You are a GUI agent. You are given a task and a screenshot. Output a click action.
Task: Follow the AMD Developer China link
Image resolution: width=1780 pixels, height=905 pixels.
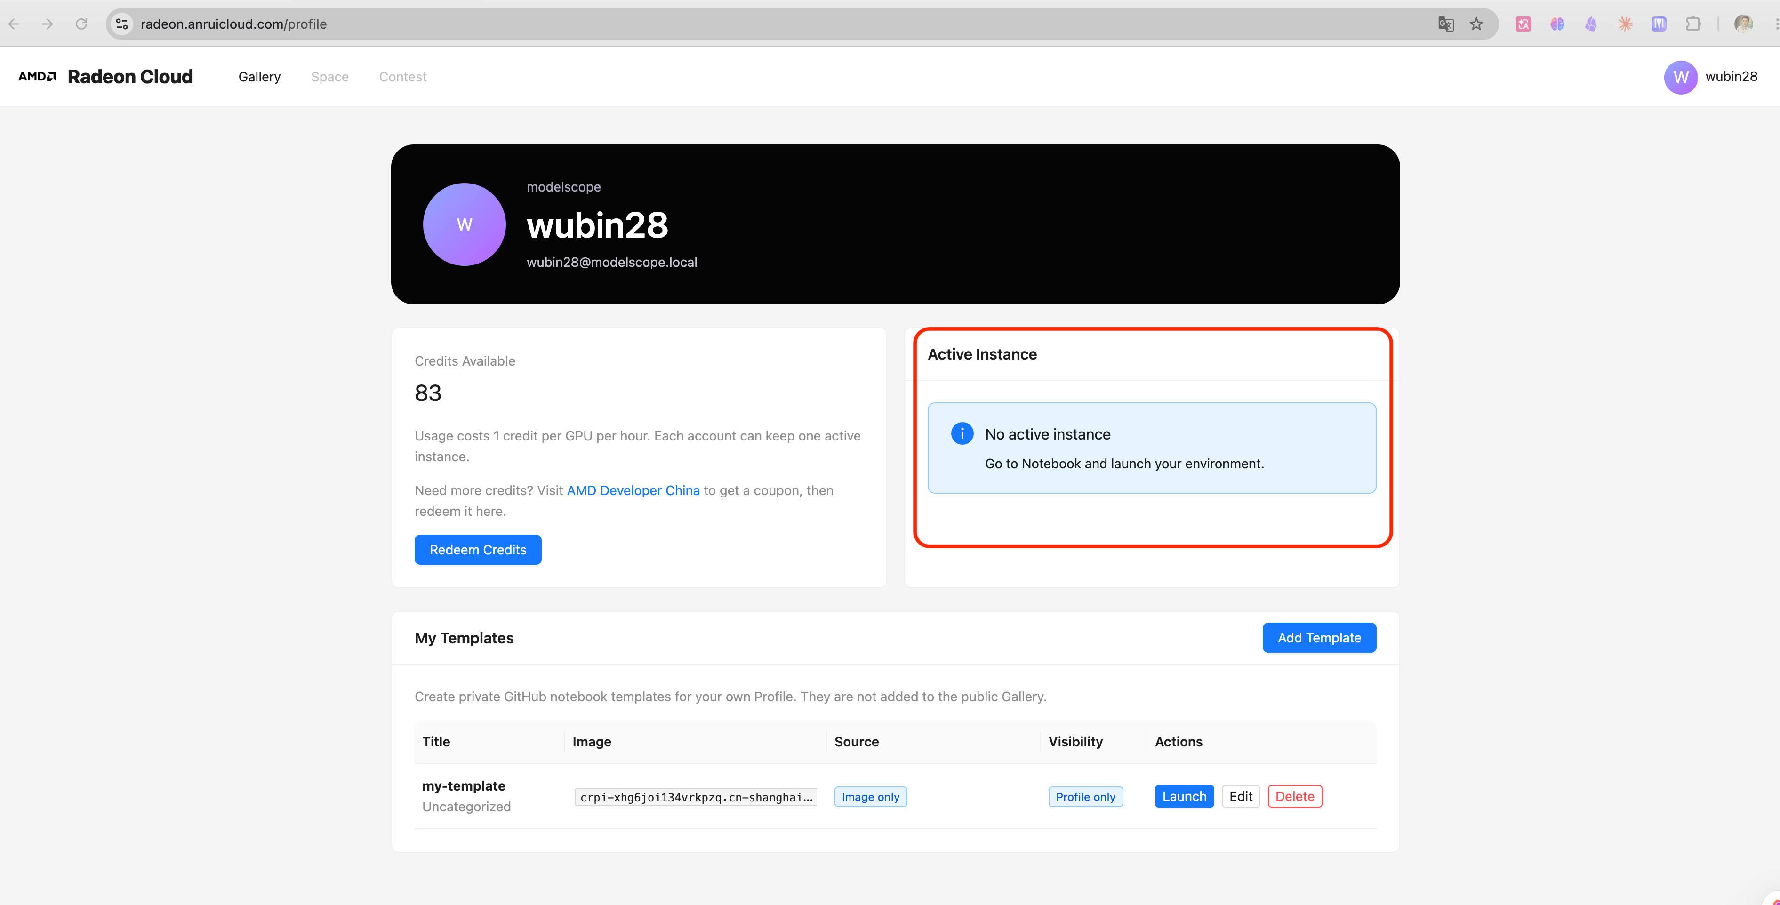pyautogui.click(x=633, y=490)
